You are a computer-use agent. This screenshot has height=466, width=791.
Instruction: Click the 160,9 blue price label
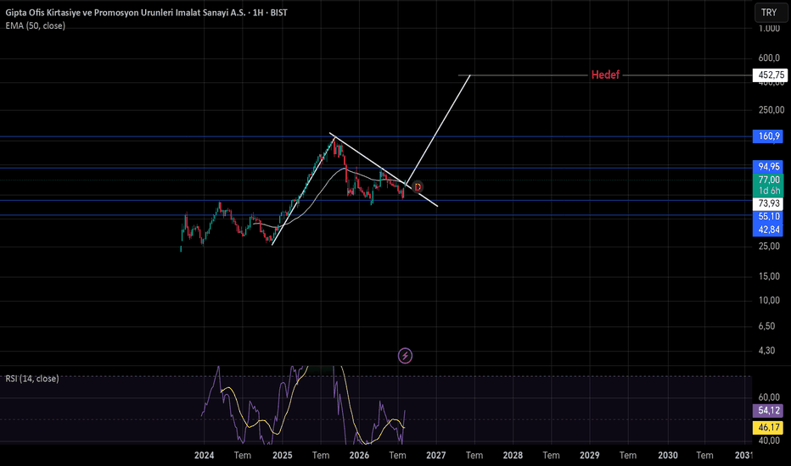click(x=768, y=136)
